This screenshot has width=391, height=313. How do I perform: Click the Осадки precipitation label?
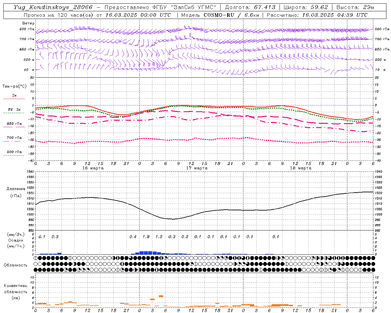[16, 240]
